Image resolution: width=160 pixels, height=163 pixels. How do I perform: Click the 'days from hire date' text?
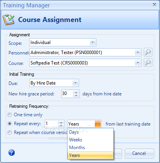[x=102, y=94]
